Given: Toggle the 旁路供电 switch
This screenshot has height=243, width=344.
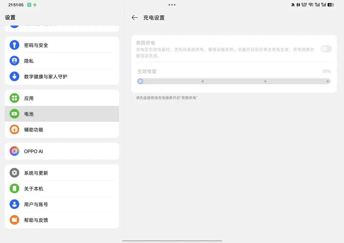Looking at the screenshot, I should click(x=326, y=49).
